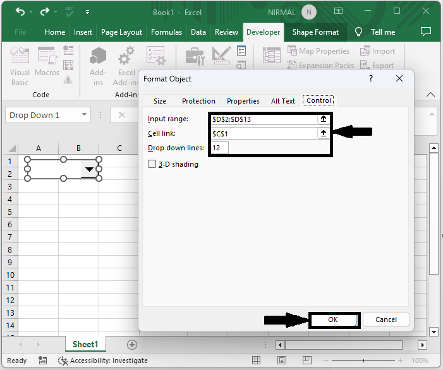This screenshot has width=443, height=370.
Task: Open Ribbon Display Options icon
Action: [339, 11]
